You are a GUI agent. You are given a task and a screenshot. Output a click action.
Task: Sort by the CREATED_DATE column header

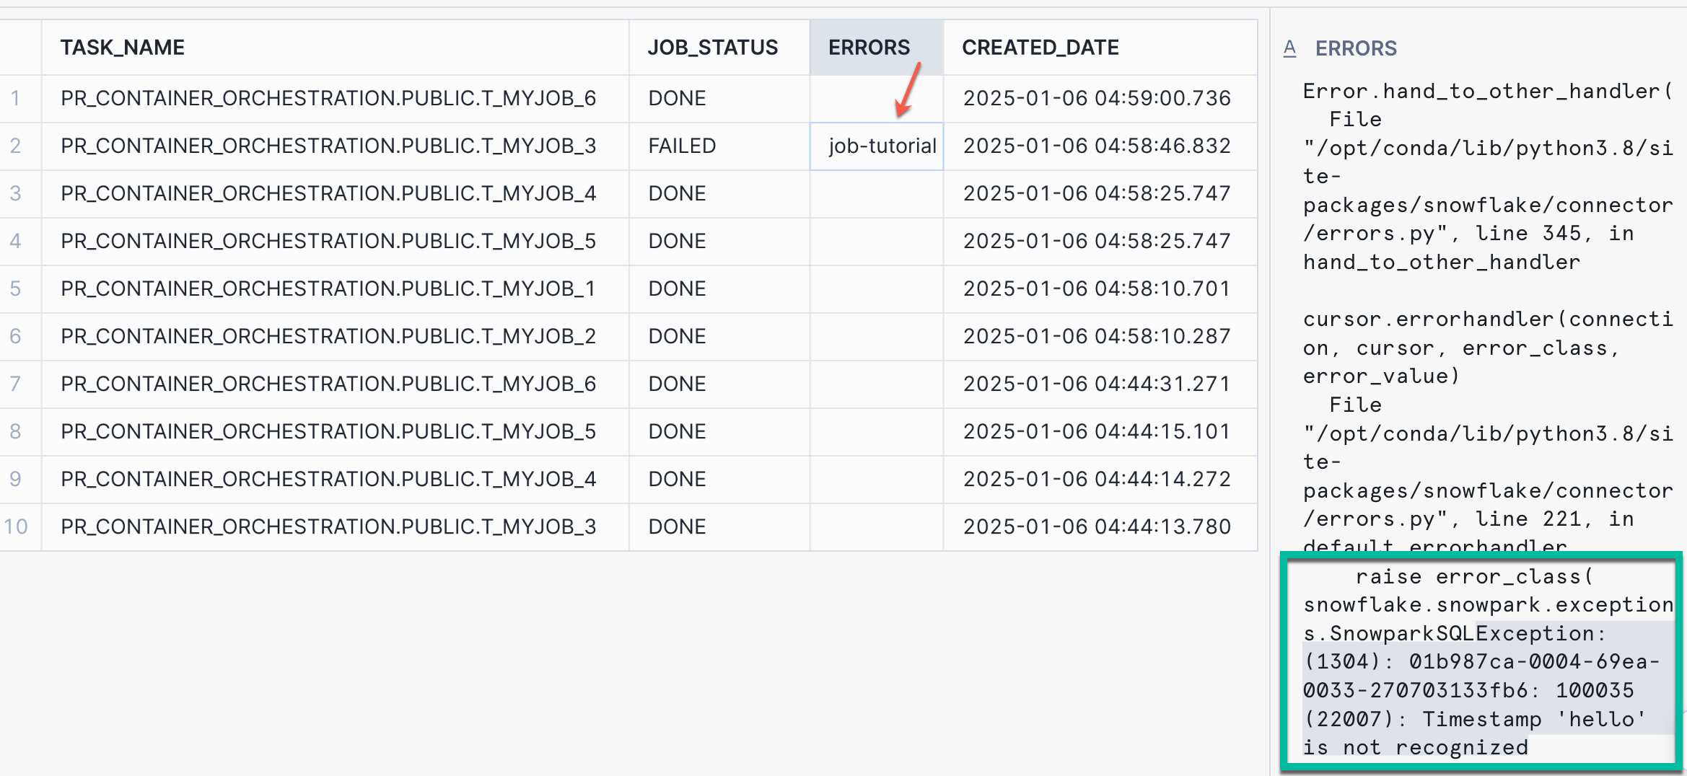[1041, 47]
